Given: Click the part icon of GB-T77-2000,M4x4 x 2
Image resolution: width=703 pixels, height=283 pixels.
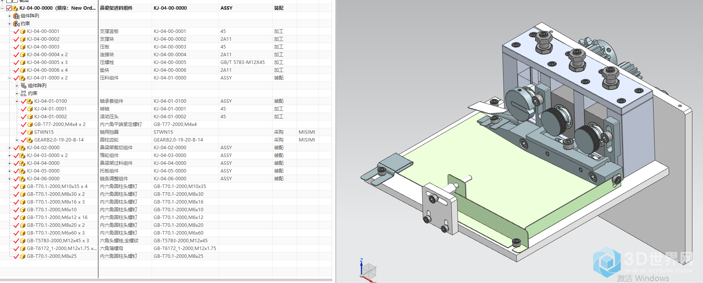Looking at the screenshot, I should [30, 124].
